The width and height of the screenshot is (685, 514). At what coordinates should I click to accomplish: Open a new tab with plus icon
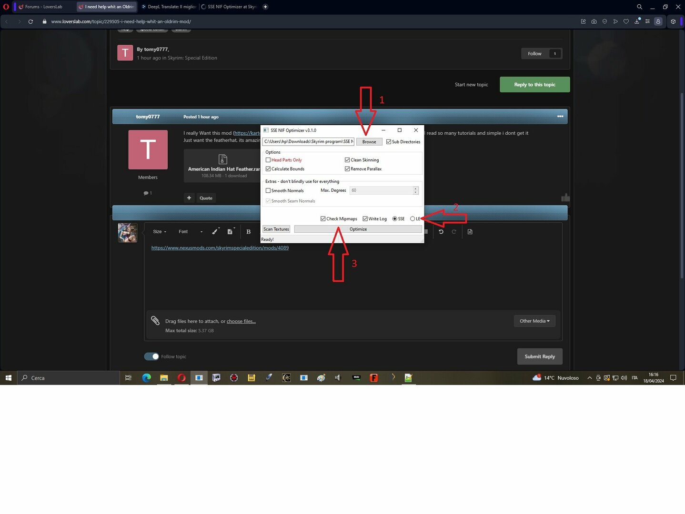[x=265, y=7]
